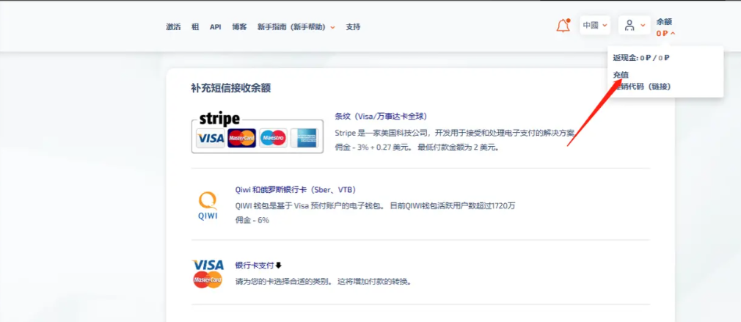Click the Visa logo in Stripe card
Screen dimensions: 741x322
(211, 138)
